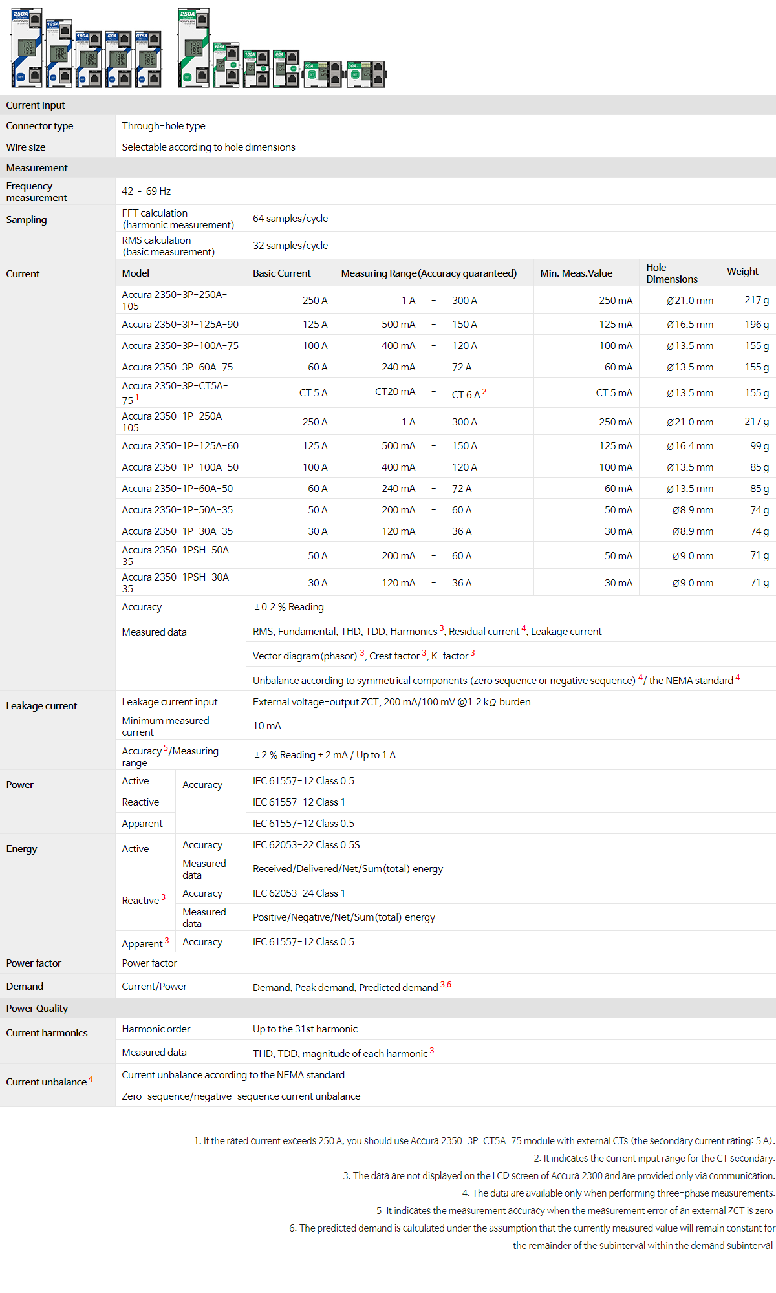Select the 'Current Input' section header

click(x=388, y=105)
